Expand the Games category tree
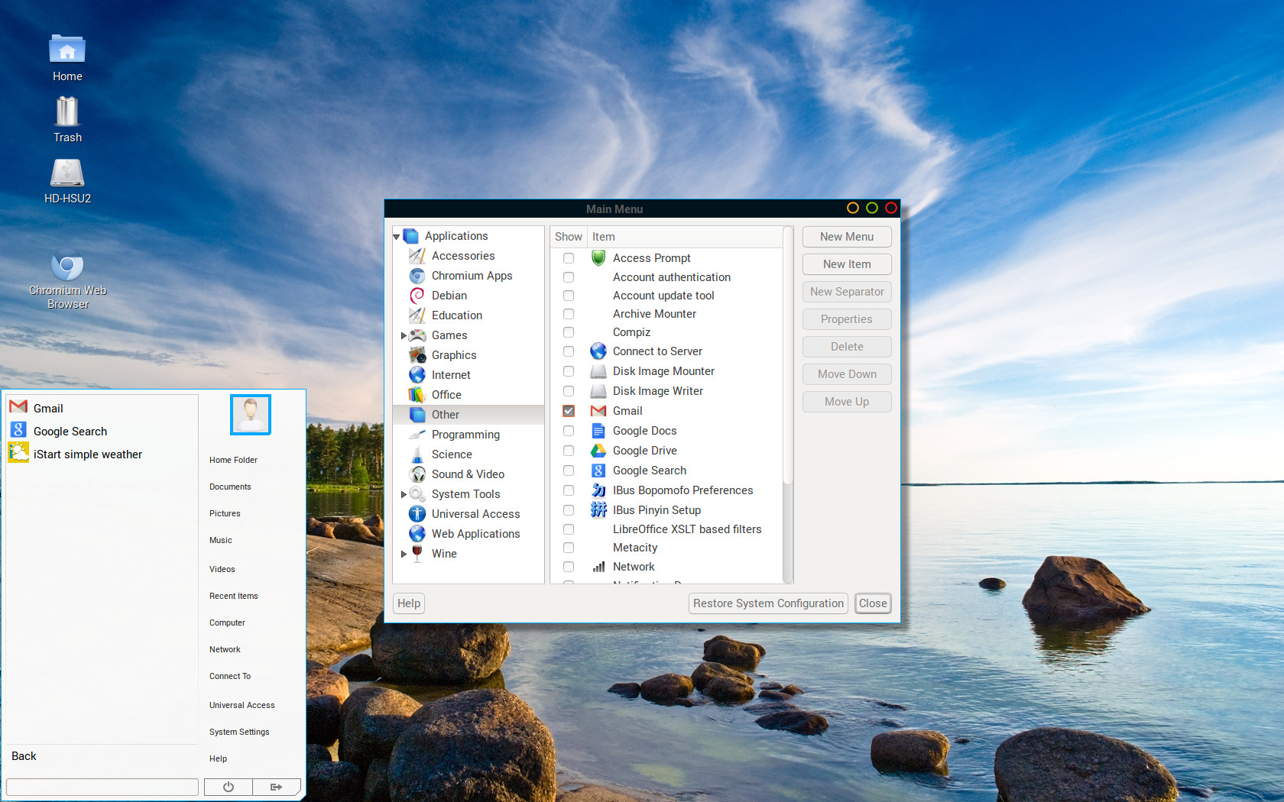 404,335
